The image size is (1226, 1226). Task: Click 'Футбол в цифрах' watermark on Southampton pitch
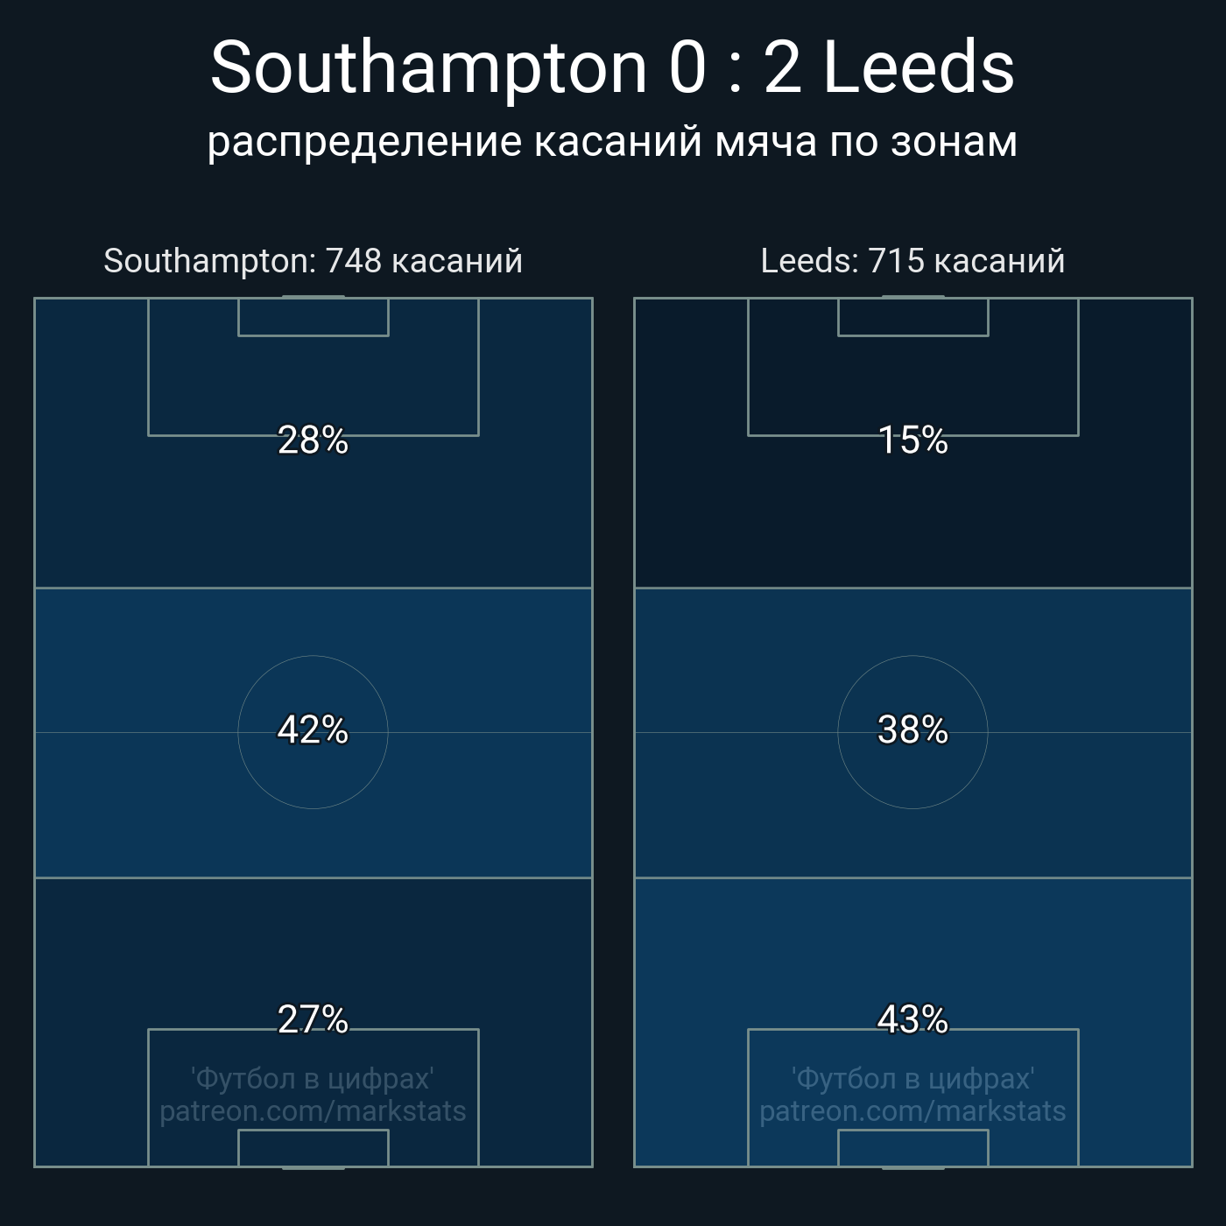tap(313, 1079)
